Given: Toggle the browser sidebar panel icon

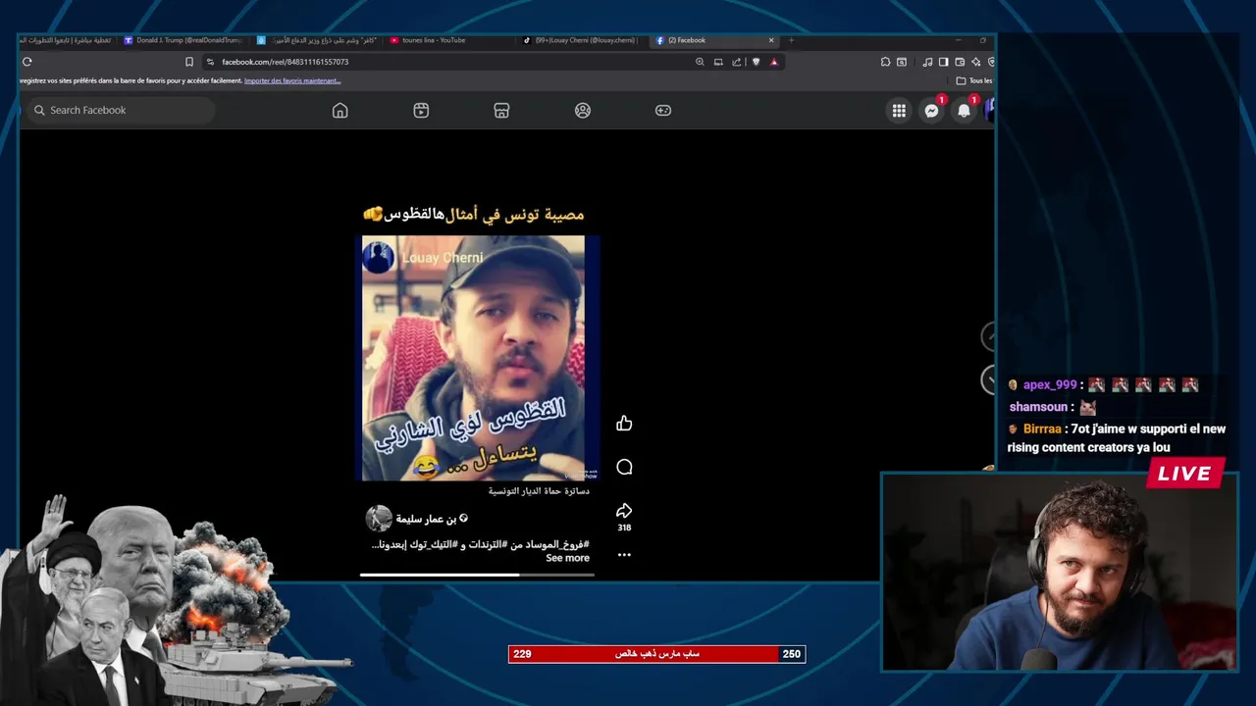Looking at the screenshot, I should click(x=943, y=62).
